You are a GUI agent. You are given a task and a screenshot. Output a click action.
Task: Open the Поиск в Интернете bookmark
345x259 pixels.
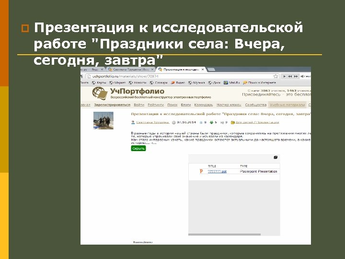[x=259, y=82]
